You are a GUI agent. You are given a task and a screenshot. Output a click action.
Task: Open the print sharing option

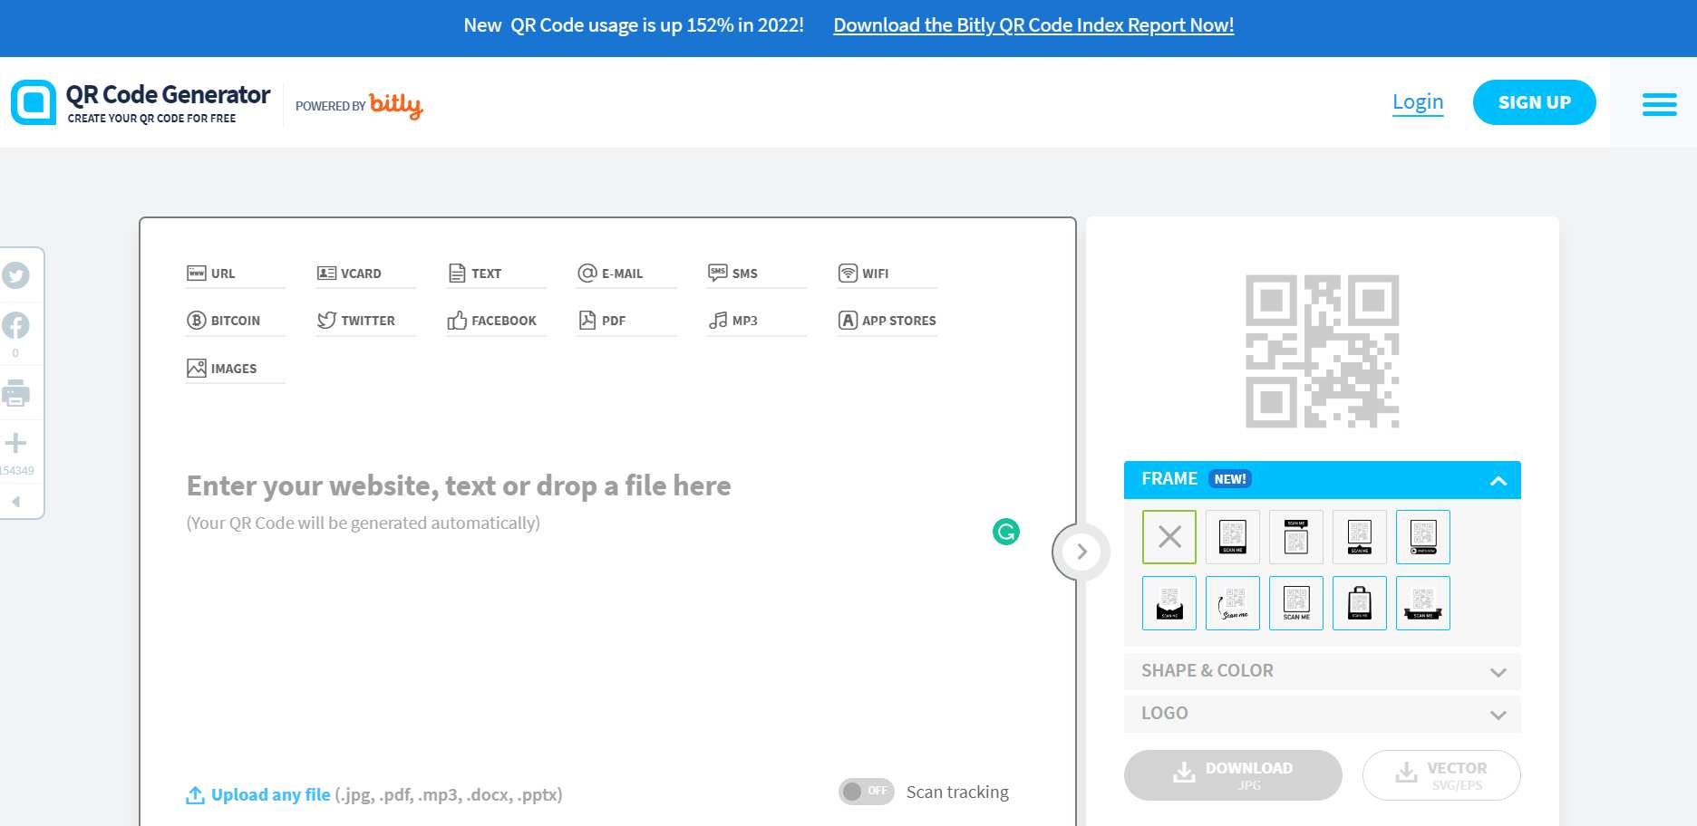15,394
